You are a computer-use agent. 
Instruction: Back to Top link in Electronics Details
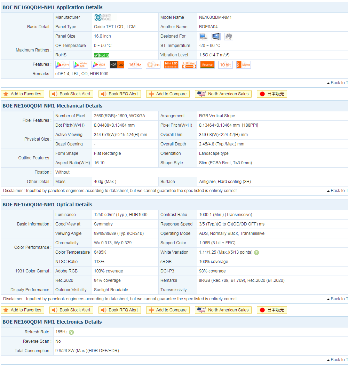[x=338, y=360]
